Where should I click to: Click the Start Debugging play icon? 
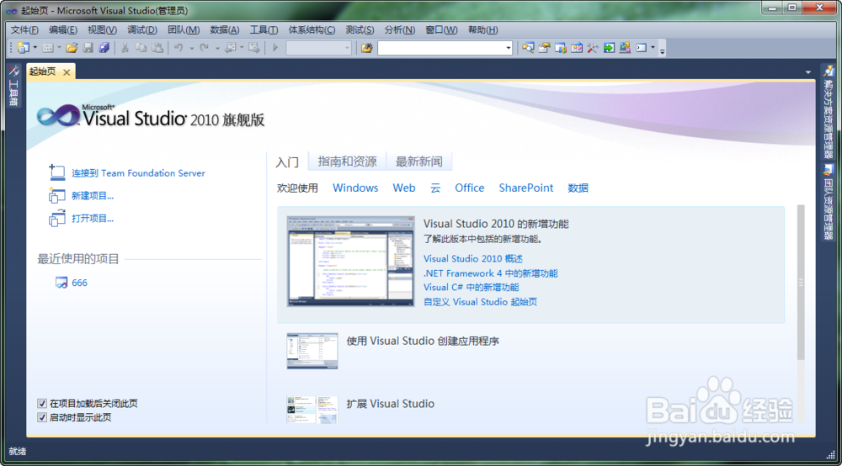(x=275, y=48)
